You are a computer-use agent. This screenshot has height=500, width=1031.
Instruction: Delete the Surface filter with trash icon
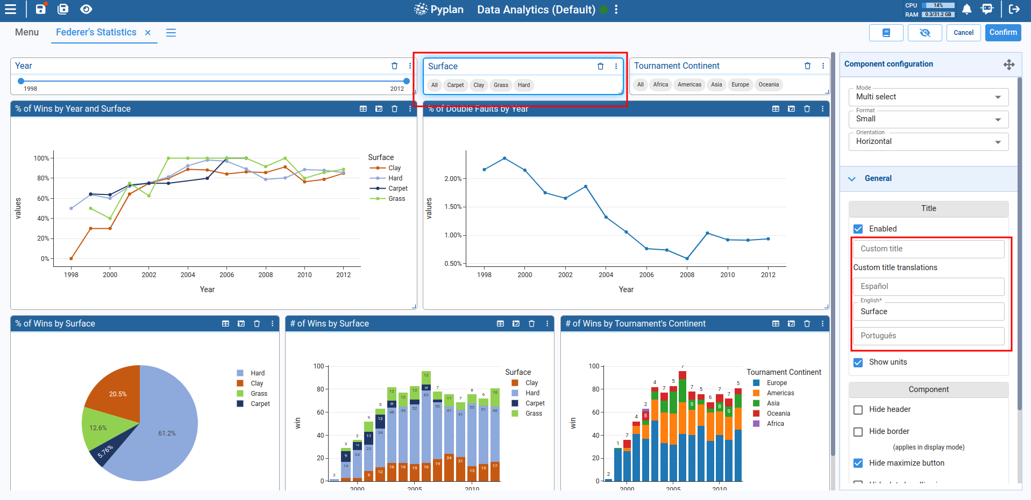pyautogui.click(x=600, y=67)
